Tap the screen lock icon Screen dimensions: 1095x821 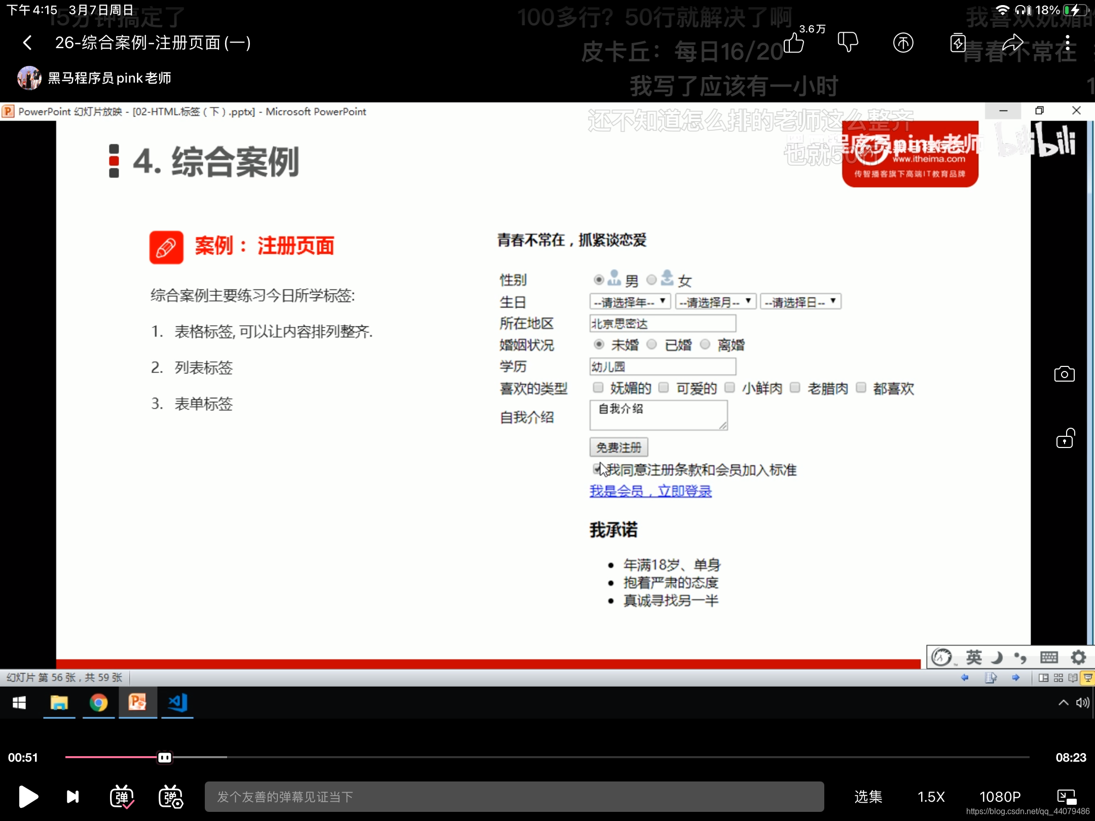coord(1065,438)
